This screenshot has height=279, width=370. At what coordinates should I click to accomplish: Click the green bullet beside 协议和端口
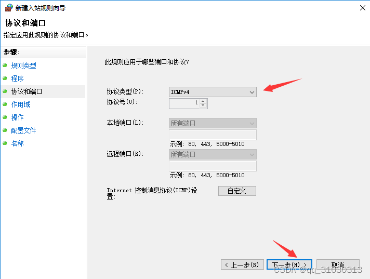pos(5,91)
